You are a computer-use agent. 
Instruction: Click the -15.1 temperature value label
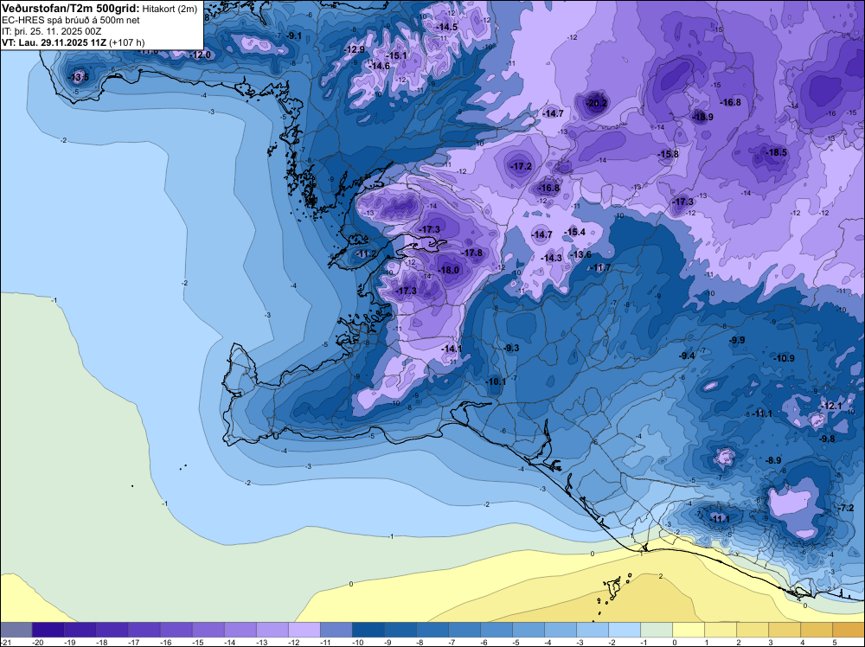click(396, 55)
